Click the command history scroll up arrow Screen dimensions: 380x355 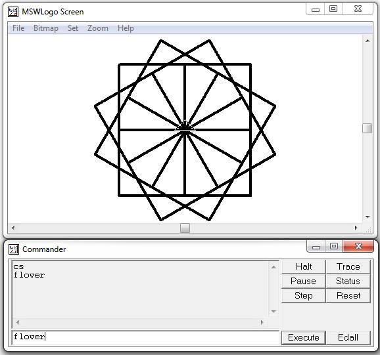(x=273, y=267)
